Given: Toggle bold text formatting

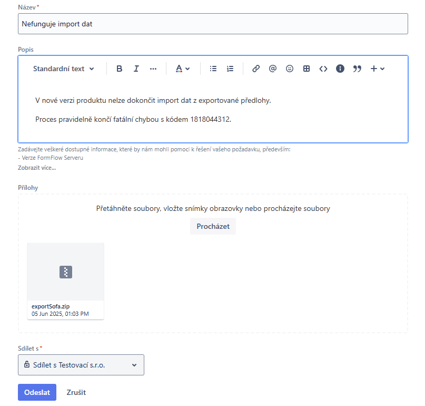Looking at the screenshot, I should tap(120, 69).
